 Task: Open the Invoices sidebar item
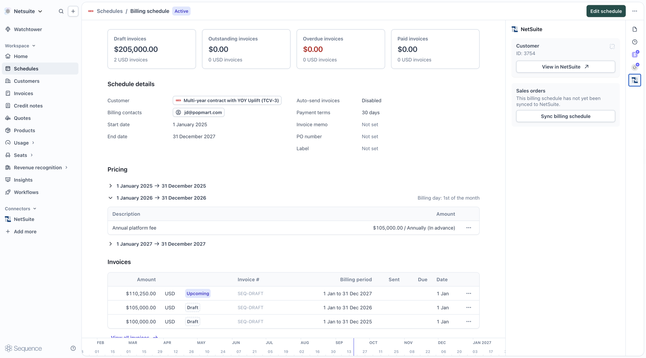tap(23, 94)
